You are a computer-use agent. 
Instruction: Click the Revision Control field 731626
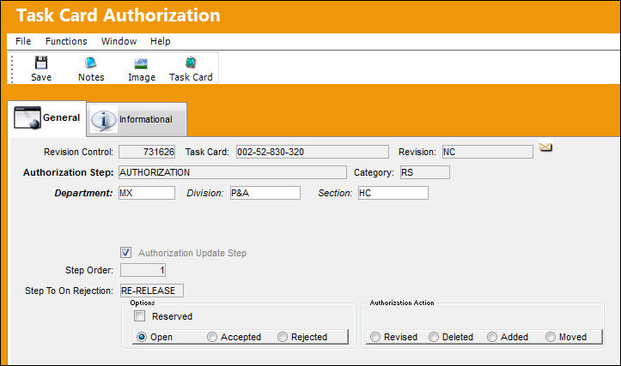click(147, 152)
